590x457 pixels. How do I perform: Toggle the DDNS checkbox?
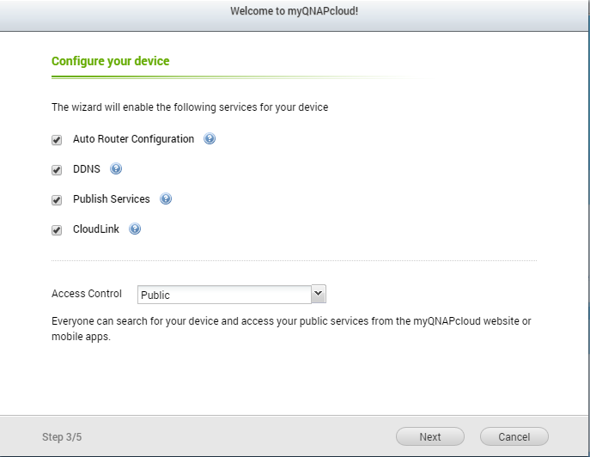[x=57, y=170]
